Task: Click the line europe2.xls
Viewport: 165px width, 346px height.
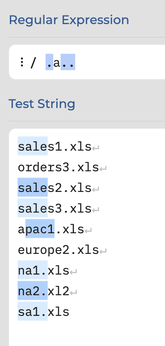Action: click(x=58, y=250)
